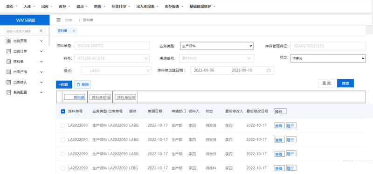Open the 出库 top menu
The image size is (373, 174).
click(x=47, y=7)
